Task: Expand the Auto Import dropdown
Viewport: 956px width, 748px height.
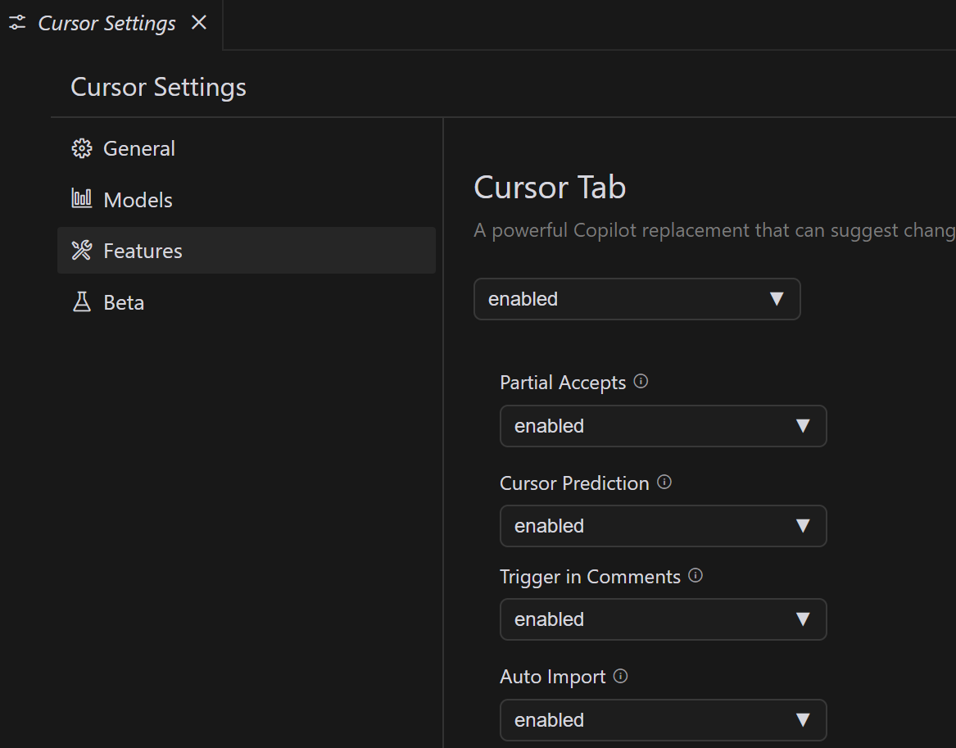Action: point(663,720)
